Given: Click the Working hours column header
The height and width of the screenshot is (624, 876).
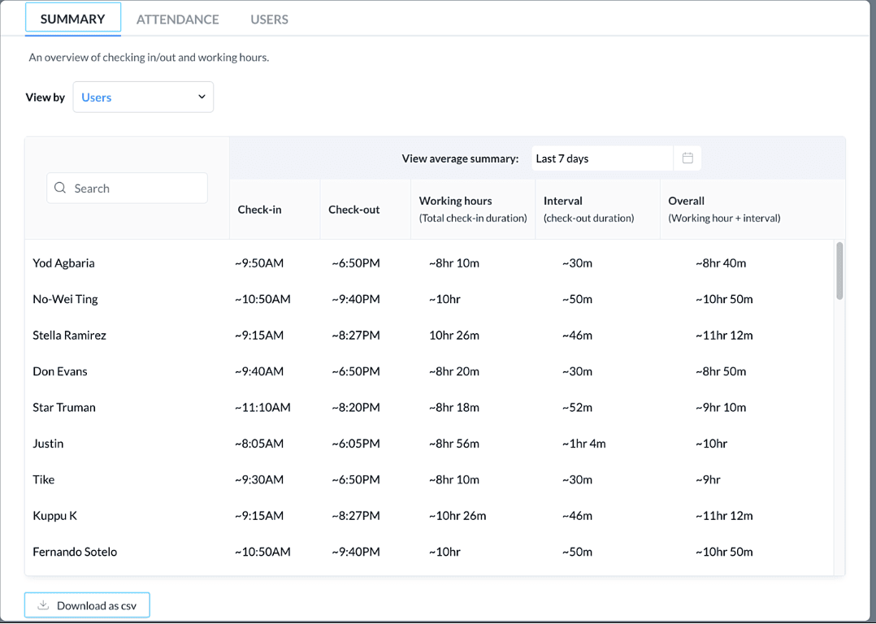Looking at the screenshot, I should (x=455, y=201).
